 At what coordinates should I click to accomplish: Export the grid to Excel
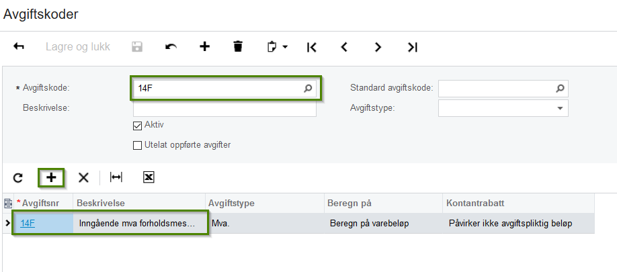click(149, 177)
